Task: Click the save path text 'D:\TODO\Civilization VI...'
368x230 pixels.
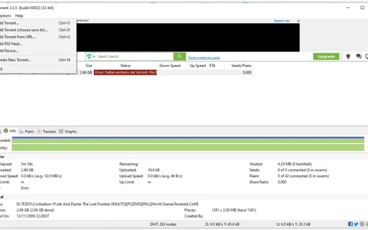Action: 107,204
